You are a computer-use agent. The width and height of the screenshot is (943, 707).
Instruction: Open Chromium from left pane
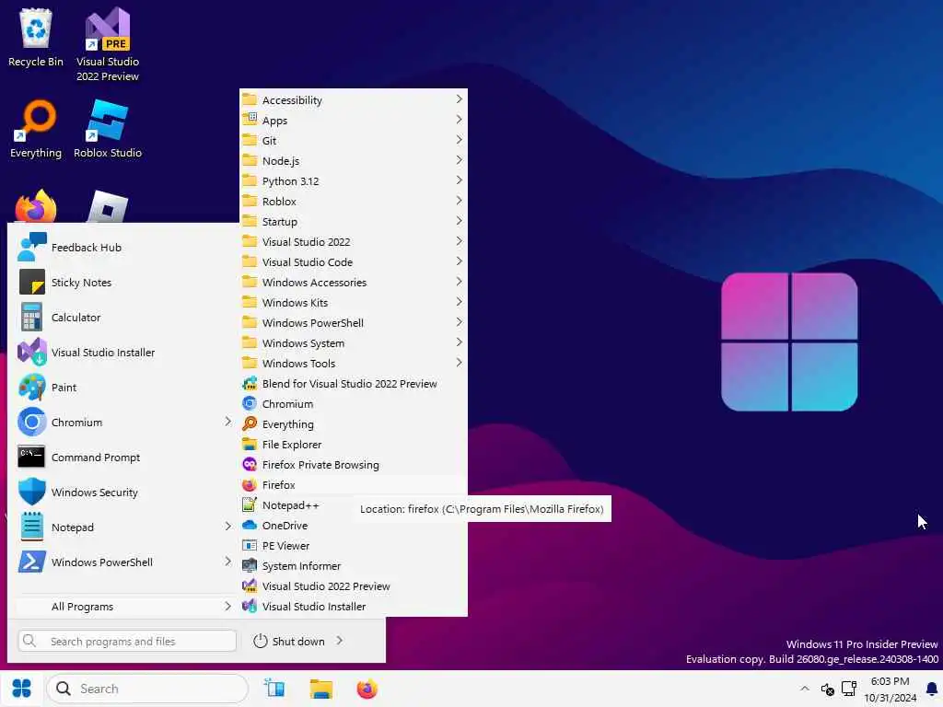[x=117, y=422]
